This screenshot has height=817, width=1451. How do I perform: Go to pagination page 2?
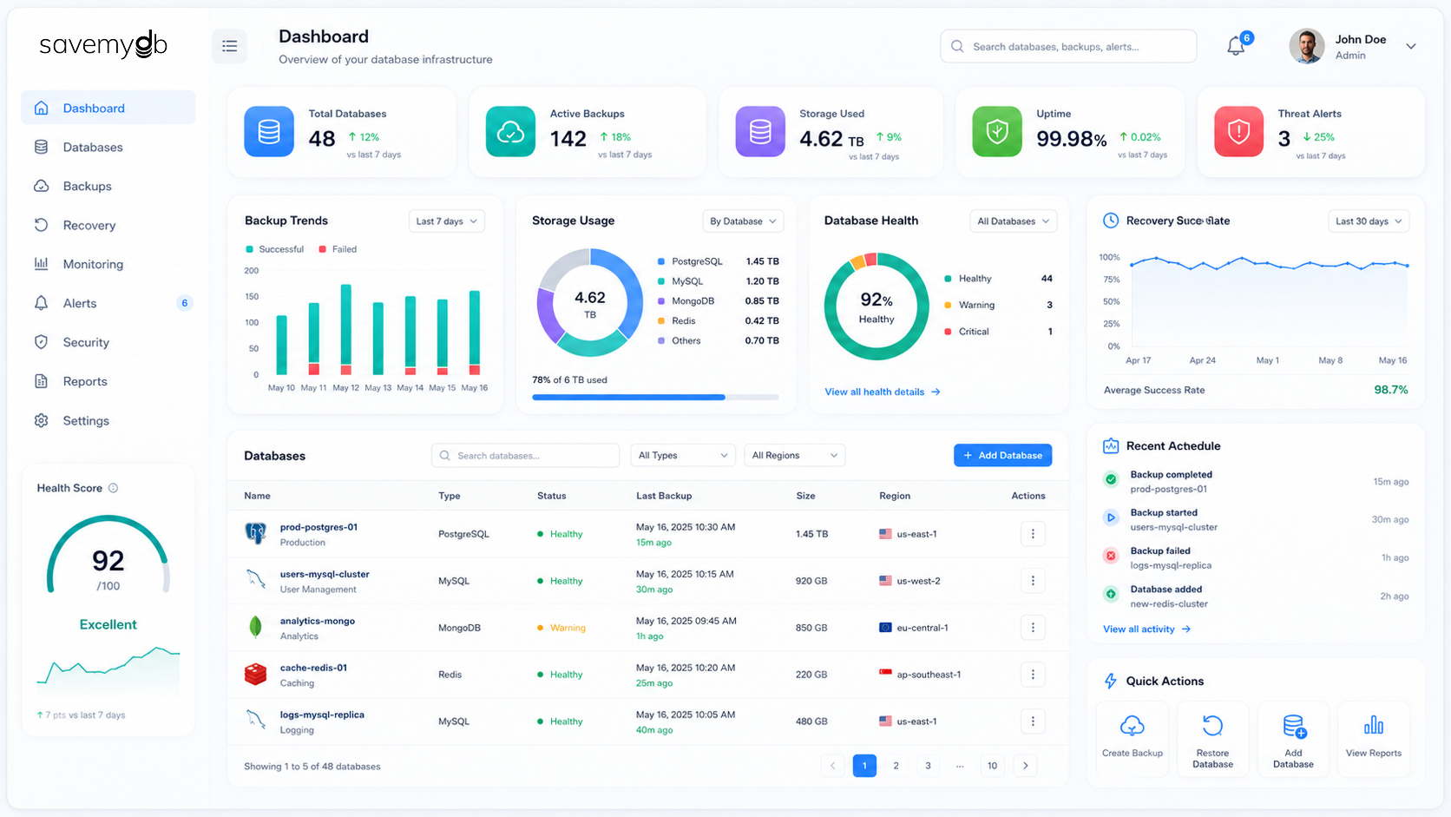pos(896,765)
